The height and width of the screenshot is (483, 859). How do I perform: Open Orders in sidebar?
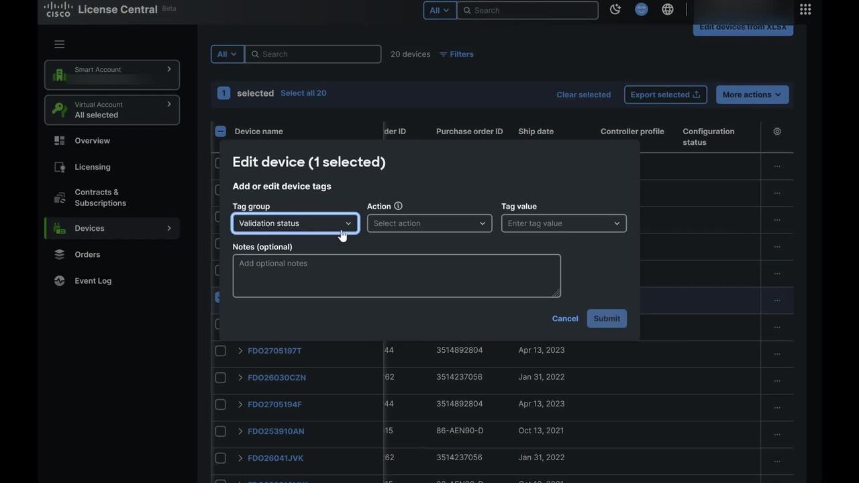[87, 254]
